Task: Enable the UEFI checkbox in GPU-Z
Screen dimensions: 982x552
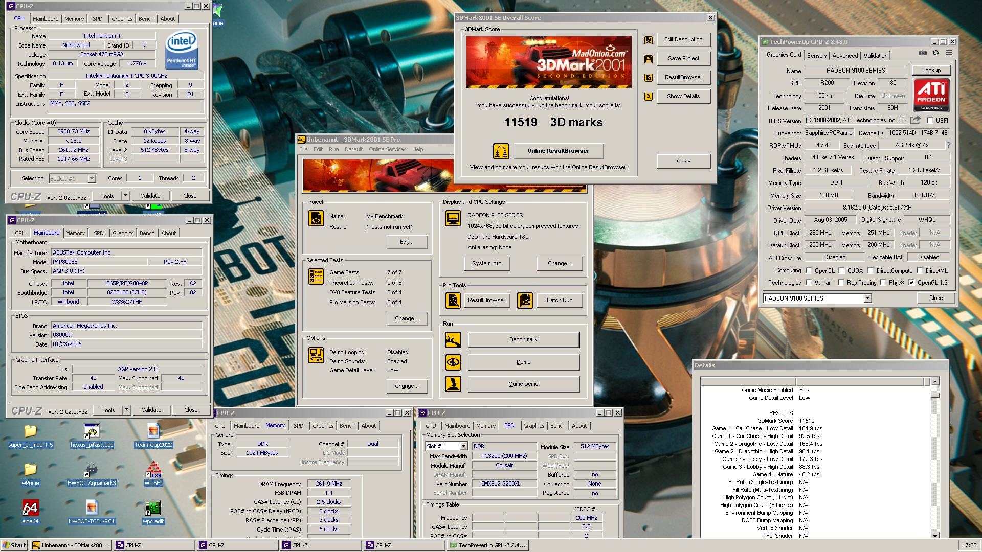Action: pyautogui.click(x=930, y=121)
